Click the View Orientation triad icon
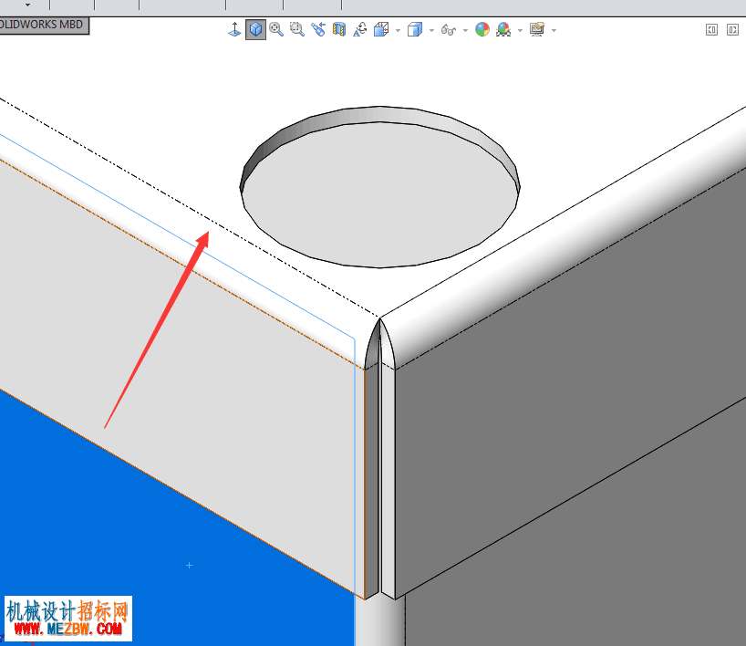 point(234,29)
